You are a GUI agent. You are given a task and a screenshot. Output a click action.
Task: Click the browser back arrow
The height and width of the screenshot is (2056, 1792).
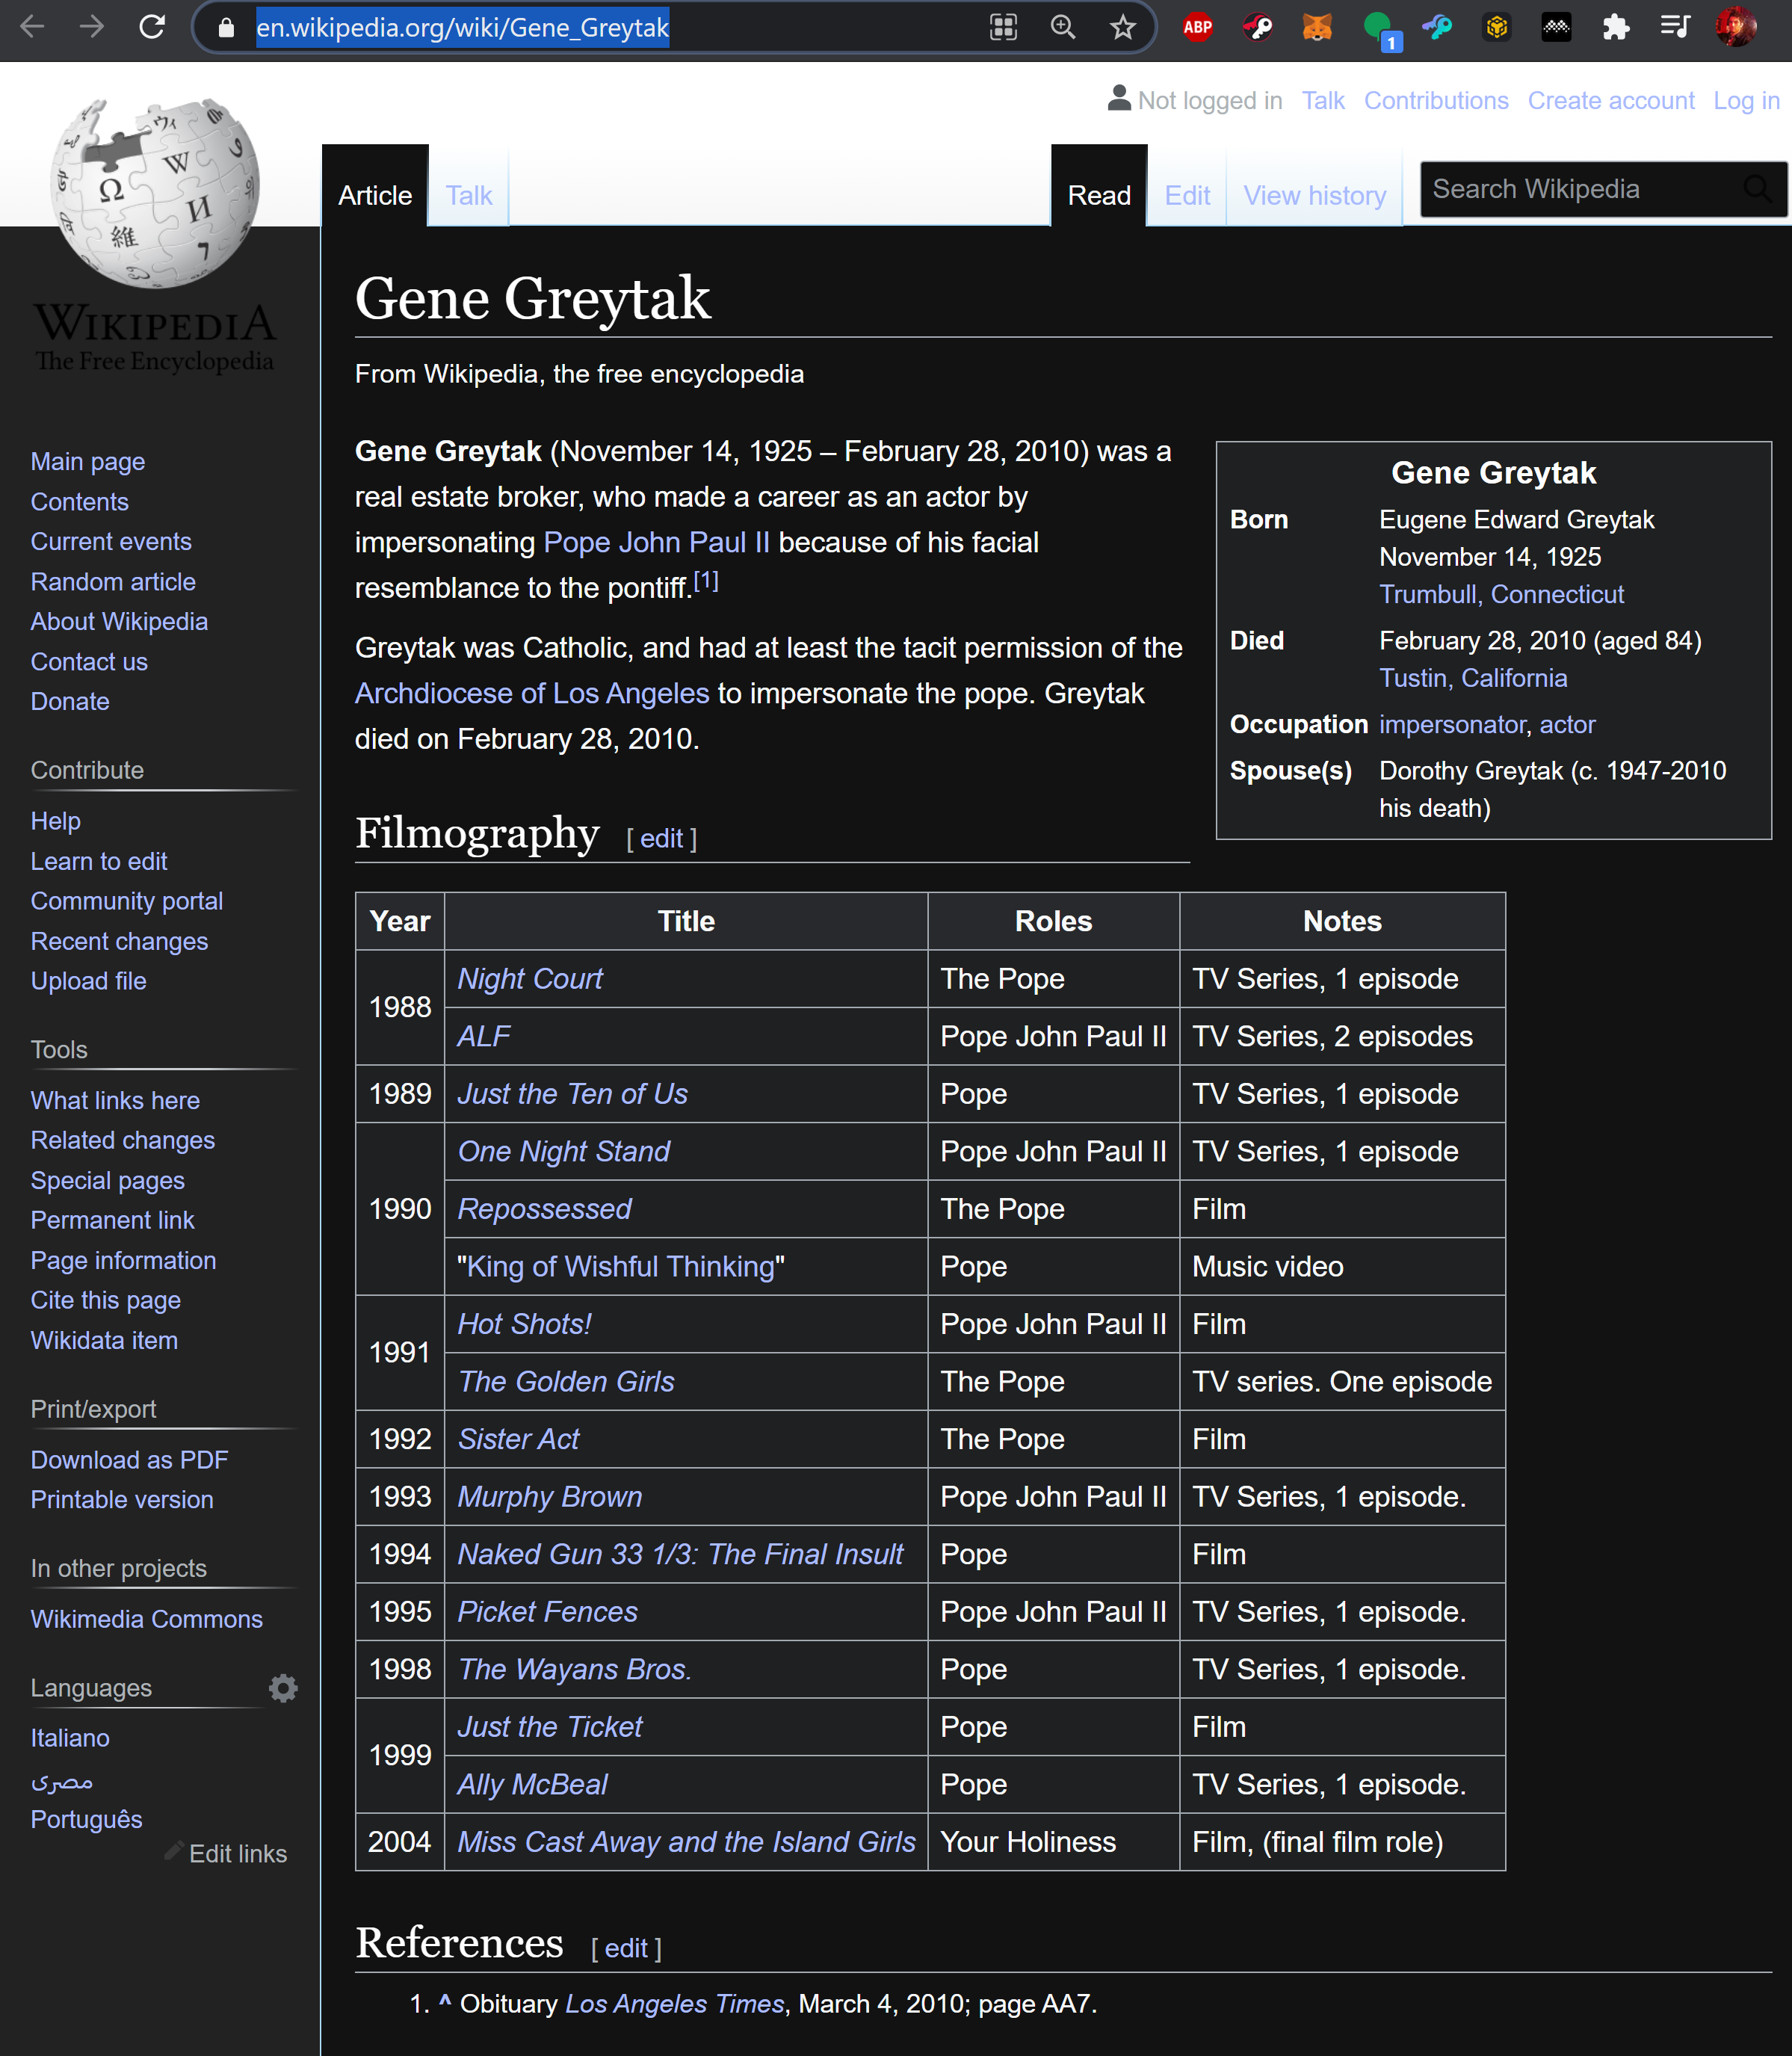tap(33, 27)
